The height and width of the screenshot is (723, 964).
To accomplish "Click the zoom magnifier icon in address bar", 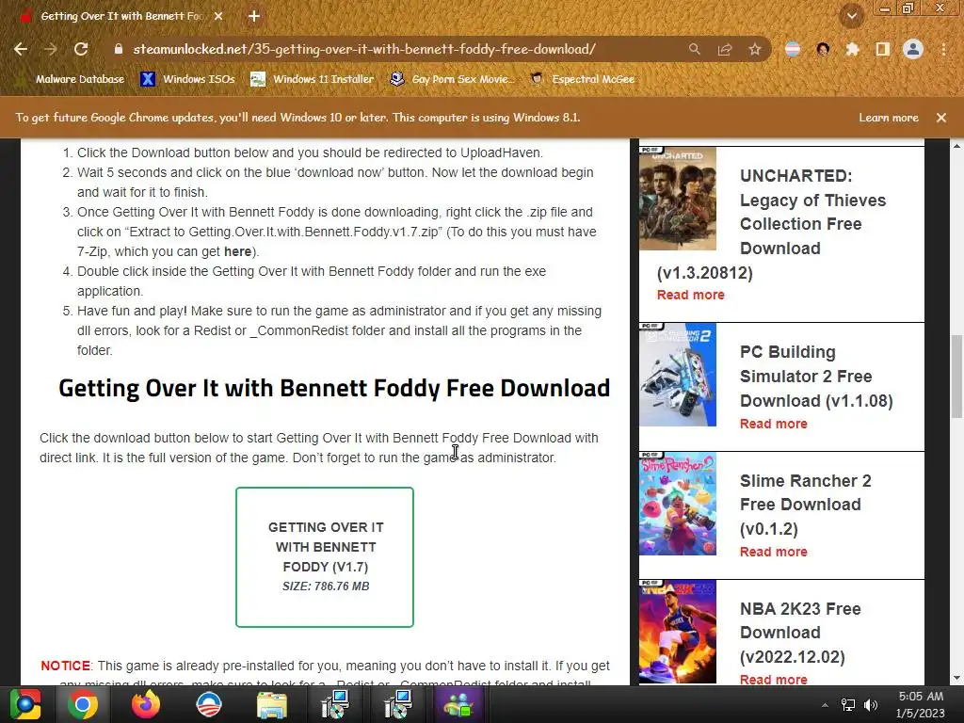I will coord(694,49).
